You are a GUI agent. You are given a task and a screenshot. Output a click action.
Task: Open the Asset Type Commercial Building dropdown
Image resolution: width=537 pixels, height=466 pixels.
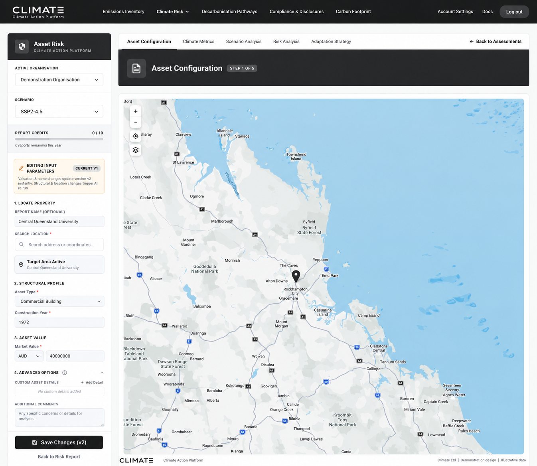tap(59, 302)
